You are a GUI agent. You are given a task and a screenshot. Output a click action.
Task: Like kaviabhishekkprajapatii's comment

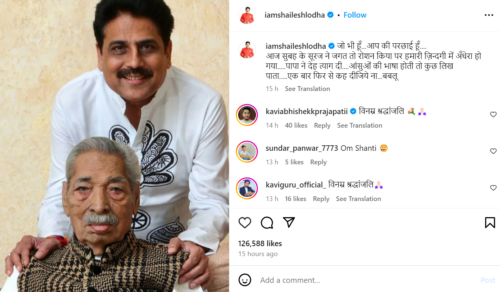[493, 114]
